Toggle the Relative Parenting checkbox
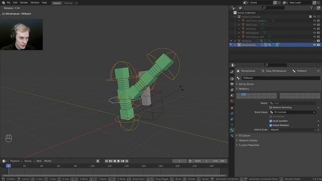This screenshot has height=181, width=322. pyautogui.click(x=271, y=108)
